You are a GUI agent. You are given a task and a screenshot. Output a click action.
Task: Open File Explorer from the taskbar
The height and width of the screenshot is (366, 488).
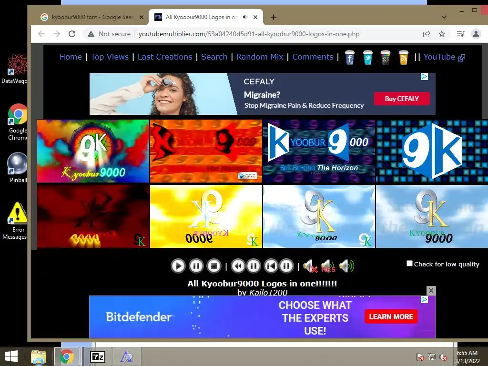tap(39, 356)
